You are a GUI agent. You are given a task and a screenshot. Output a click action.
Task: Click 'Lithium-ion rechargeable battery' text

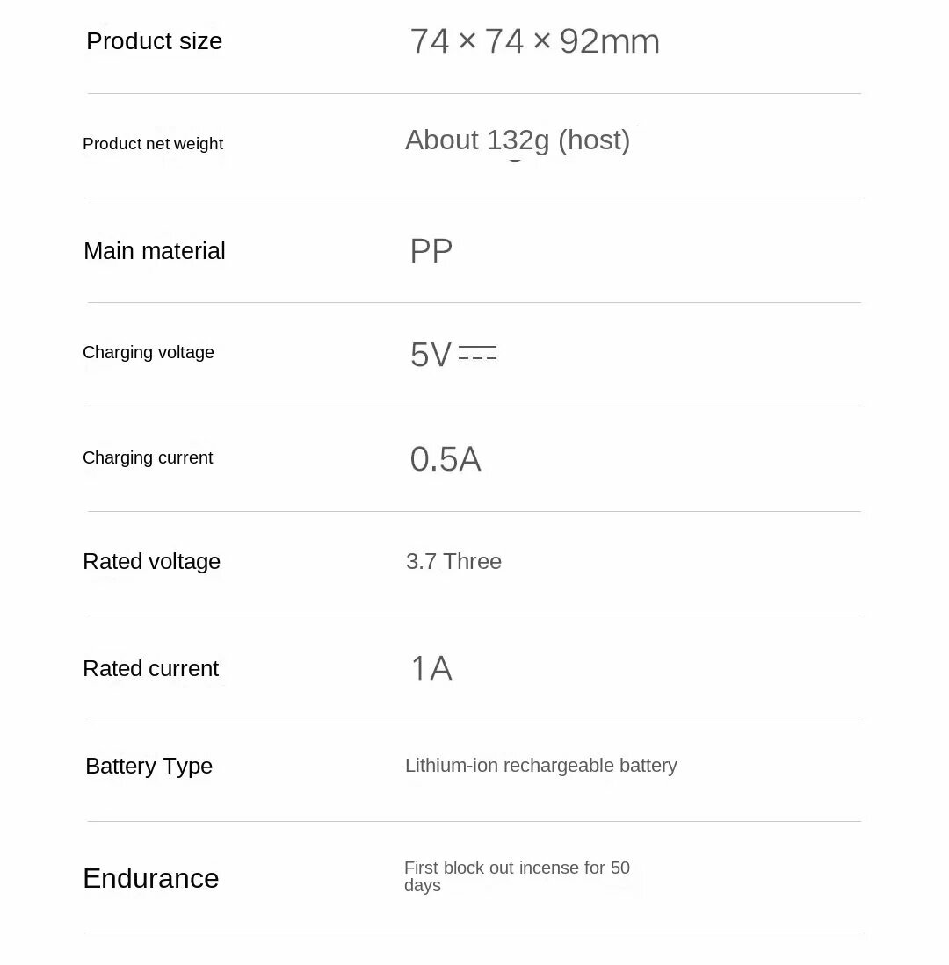click(x=540, y=766)
